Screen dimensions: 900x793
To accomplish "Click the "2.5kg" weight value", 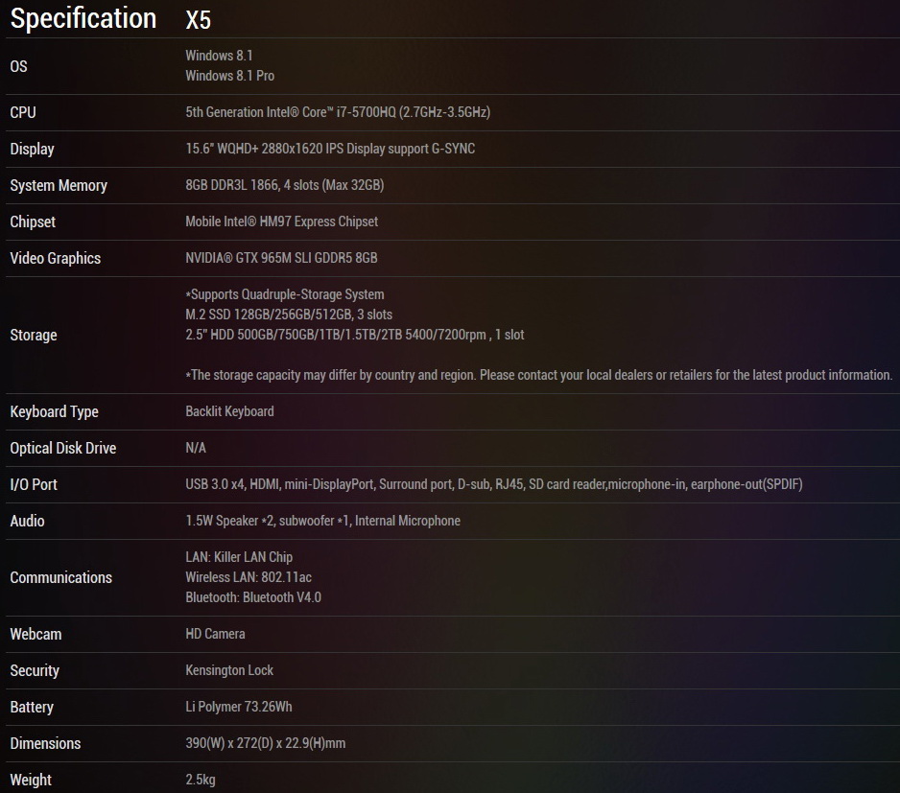I will [201, 780].
